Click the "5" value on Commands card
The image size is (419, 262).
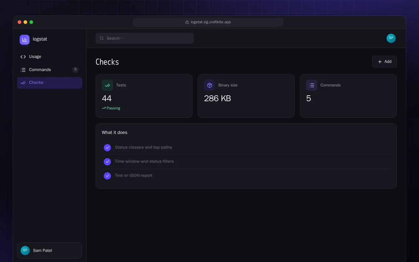308,99
